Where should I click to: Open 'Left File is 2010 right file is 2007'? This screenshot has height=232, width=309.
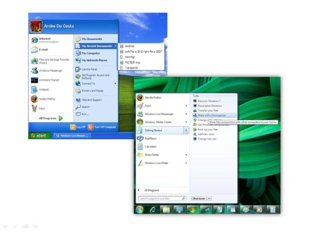(x=141, y=52)
